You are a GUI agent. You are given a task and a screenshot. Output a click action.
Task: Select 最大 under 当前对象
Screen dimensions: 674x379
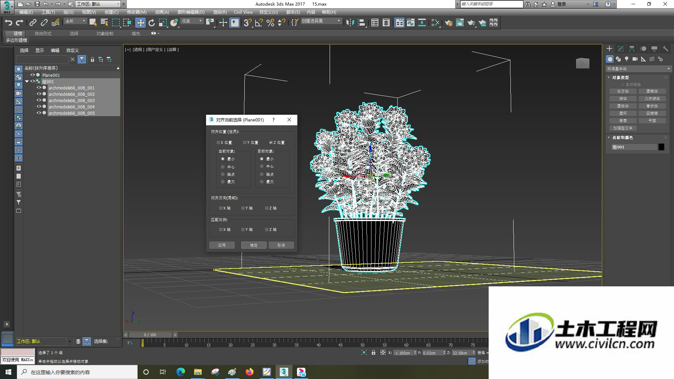click(223, 181)
